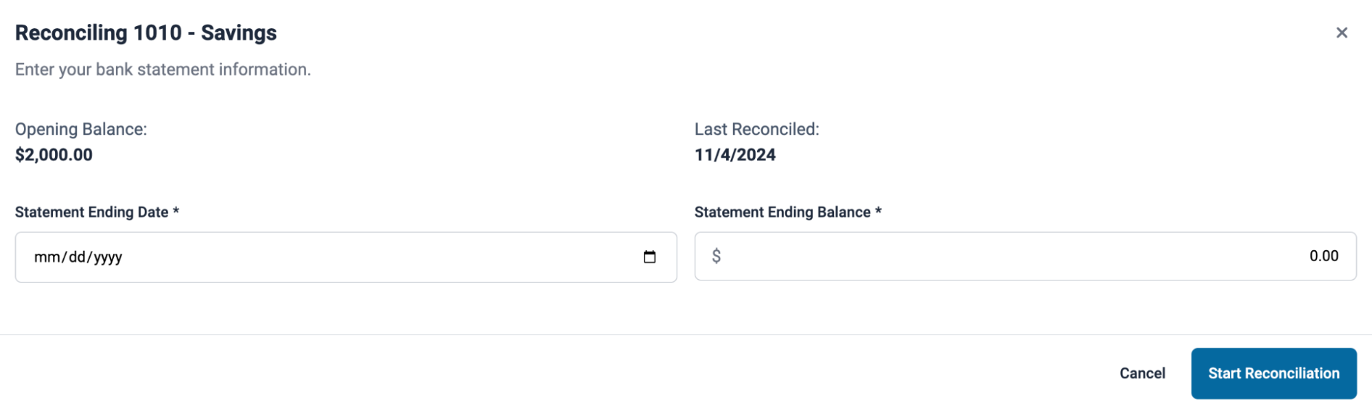This screenshot has width=1372, height=410.
Task: Click the Last Reconciled 11/4/2024 date
Action: [734, 155]
